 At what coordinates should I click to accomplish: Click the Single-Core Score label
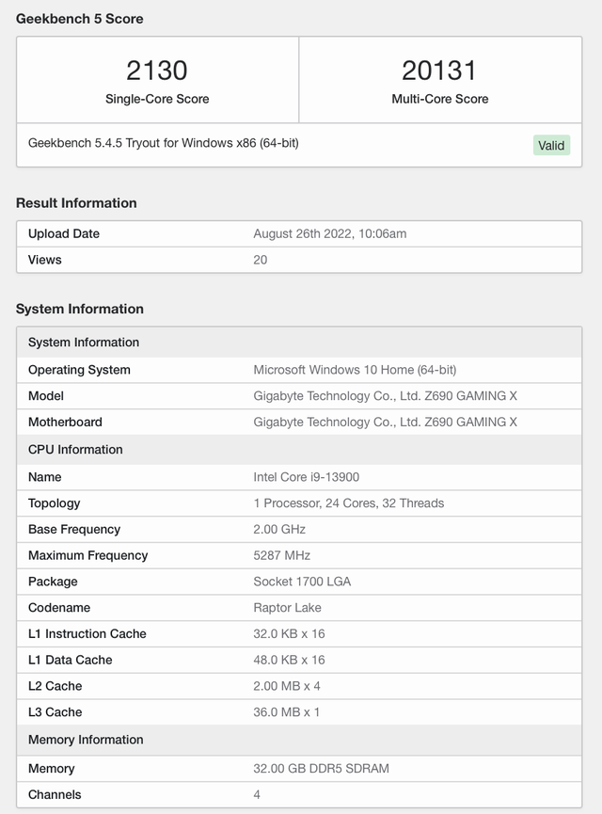click(x=157, y=99)
